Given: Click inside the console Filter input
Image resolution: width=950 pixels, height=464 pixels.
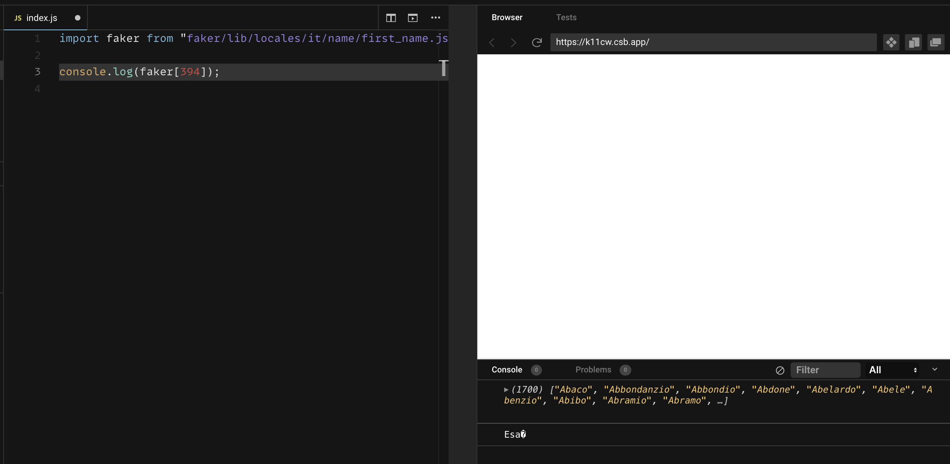Looking at the screenshot, I should click(x=826, y=370).
